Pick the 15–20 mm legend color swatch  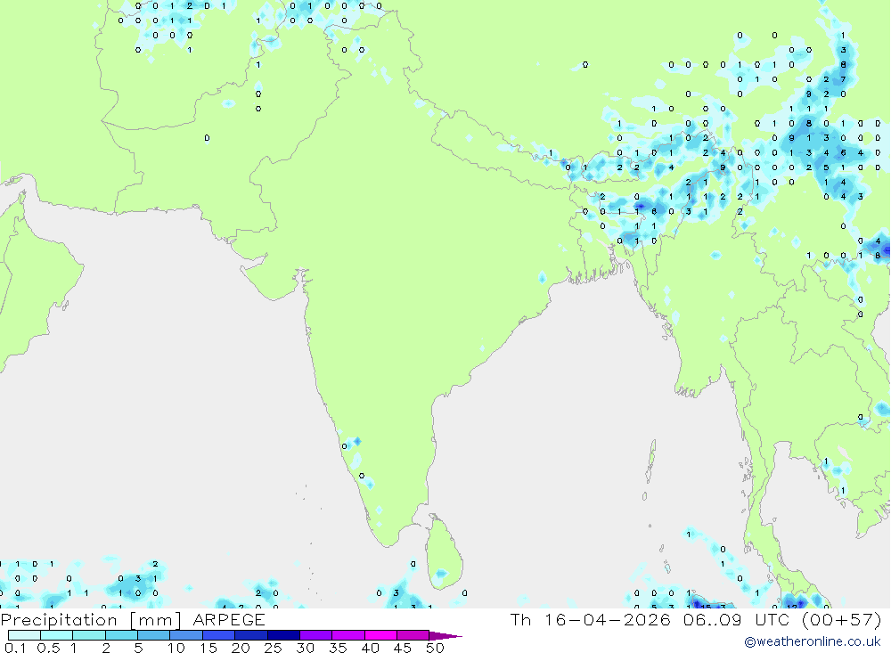pos(219,635)
